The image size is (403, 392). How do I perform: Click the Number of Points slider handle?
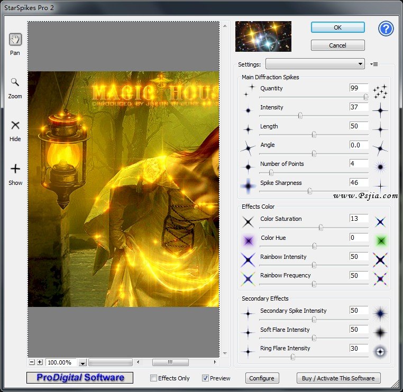(271, 173)
